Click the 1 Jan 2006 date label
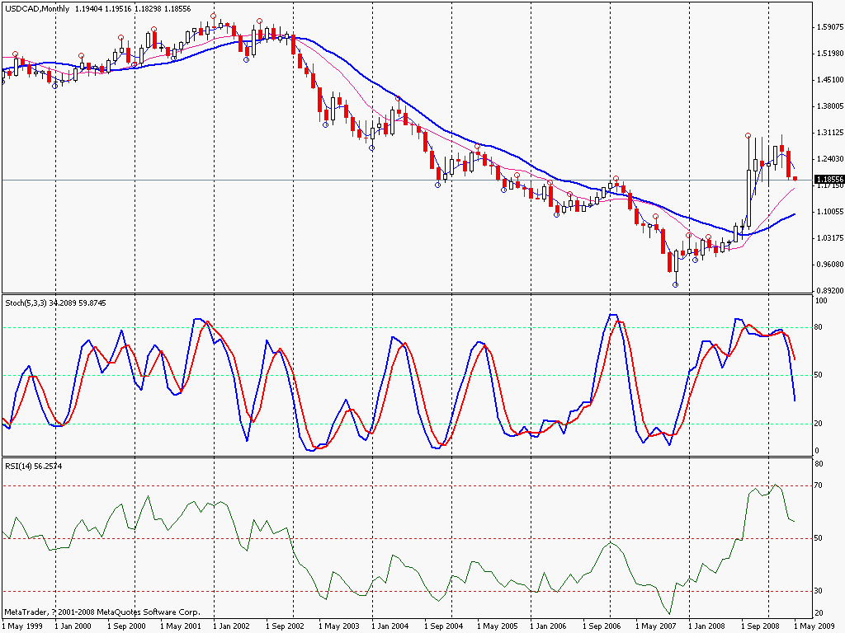This screenshot has width=845, height=633. pos(549,626)
